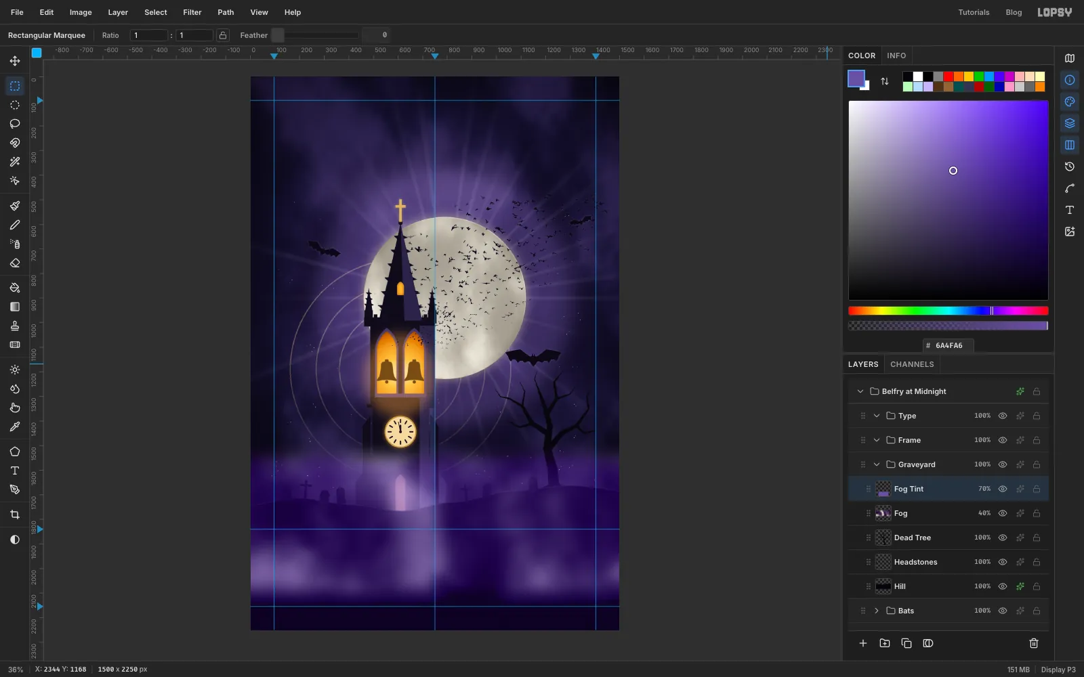The height and width of the screenshot is (677, 1084).
Task: Select the Lasso tool
Action: (x=15, y=124)
